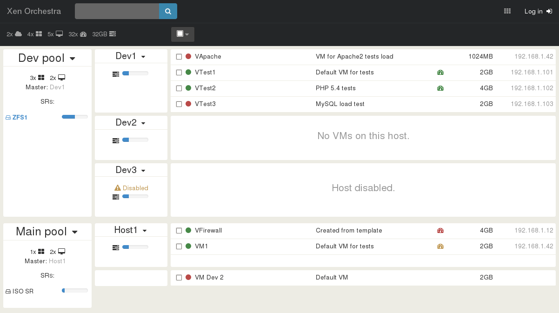This screenshot has height=313, width=559.
Task: Click the 192.168.1.103 address
Action: [x=532, y=104]
